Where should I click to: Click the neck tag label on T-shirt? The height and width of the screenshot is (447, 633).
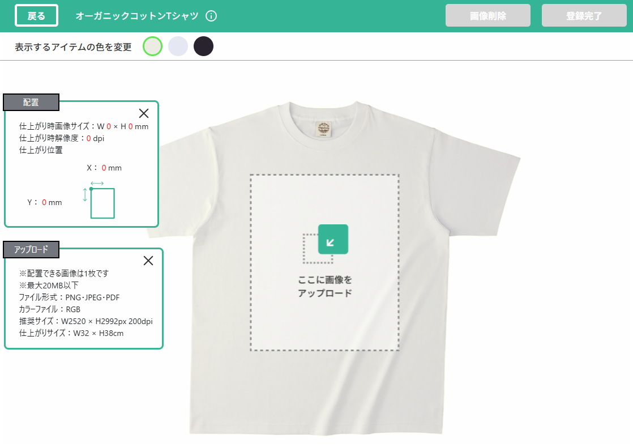point(324,128)
